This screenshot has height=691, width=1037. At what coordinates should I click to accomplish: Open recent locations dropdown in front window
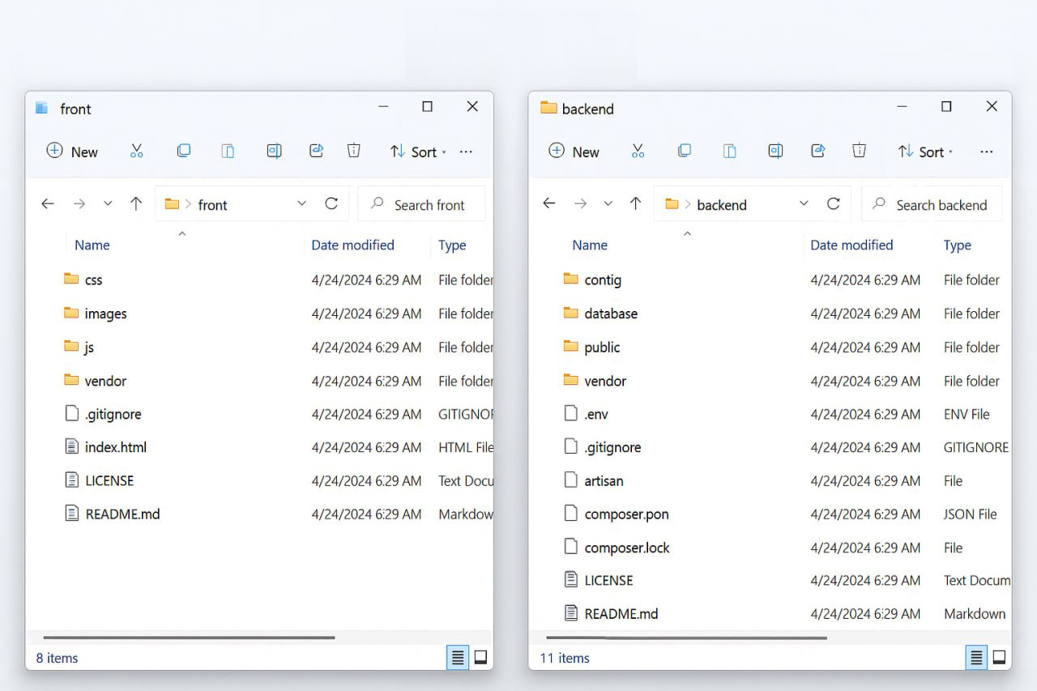tap(108, 204)
